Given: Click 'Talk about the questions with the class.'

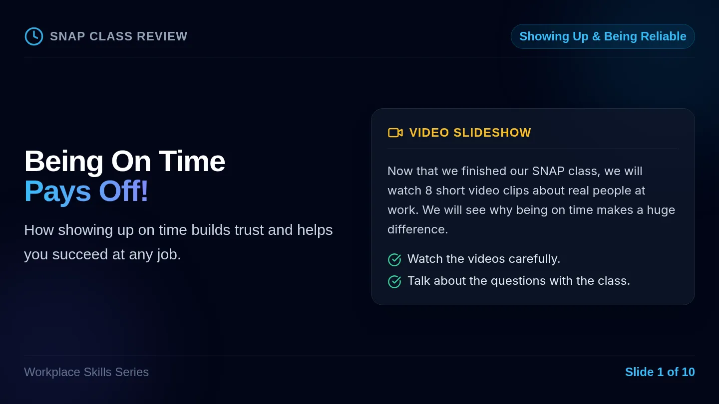Looking at the screenshot, I should (519, 281).
